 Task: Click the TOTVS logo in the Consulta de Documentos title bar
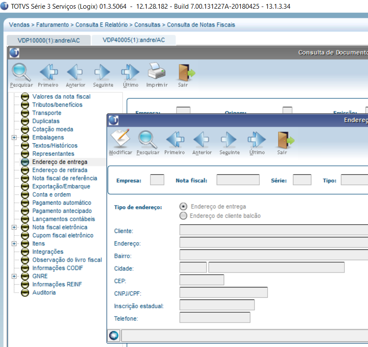click(14, 53)
